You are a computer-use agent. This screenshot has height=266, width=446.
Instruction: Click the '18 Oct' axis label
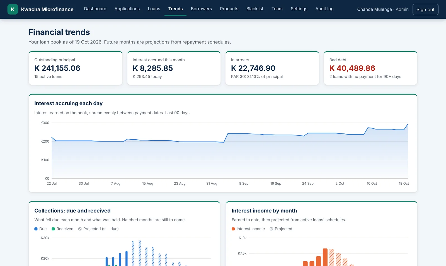pyautogui.click(x=404, y=184)
